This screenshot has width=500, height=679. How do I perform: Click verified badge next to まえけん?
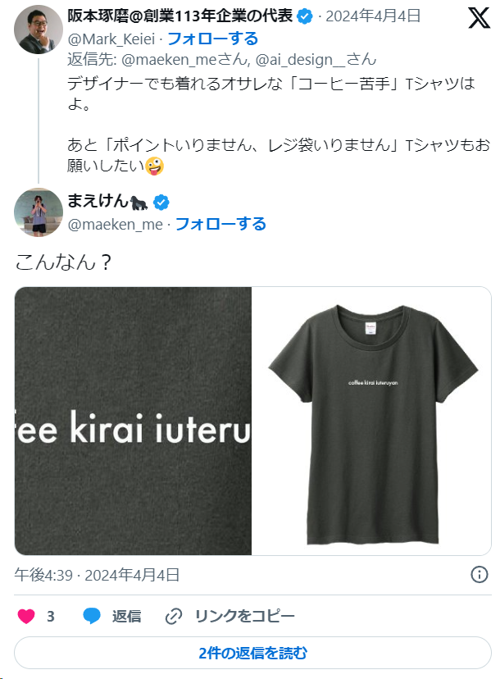[161, 203]
